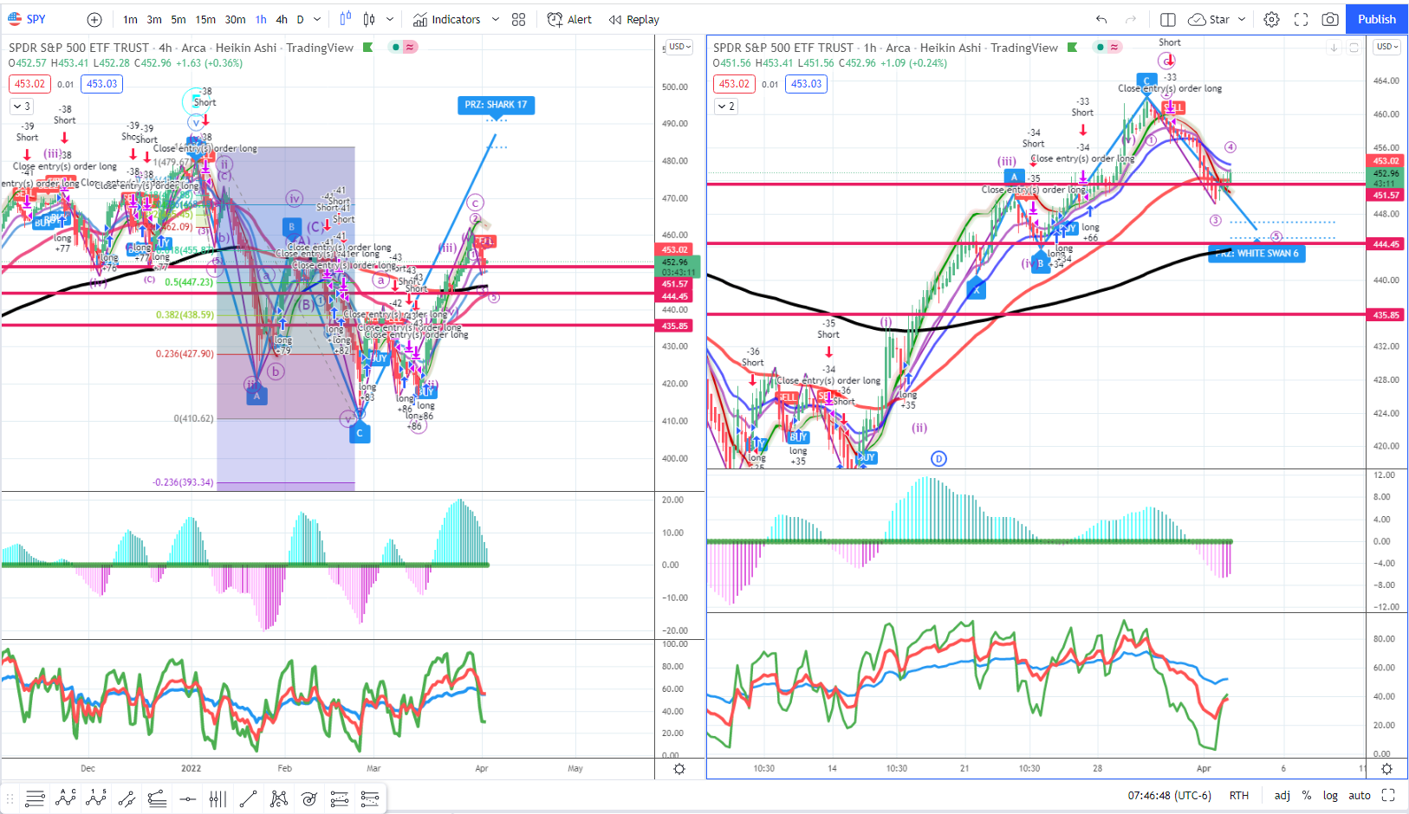
Task: Expand the Star layout dropdown arrow
Action: pyautogui.click(x=1242, y=19)
